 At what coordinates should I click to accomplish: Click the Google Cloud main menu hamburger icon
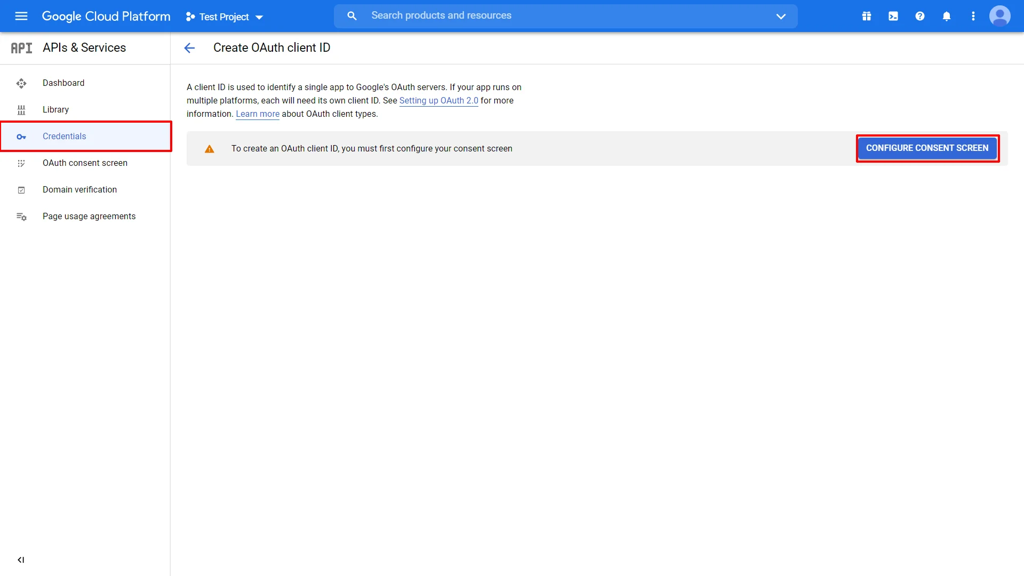tap(21, 16)
